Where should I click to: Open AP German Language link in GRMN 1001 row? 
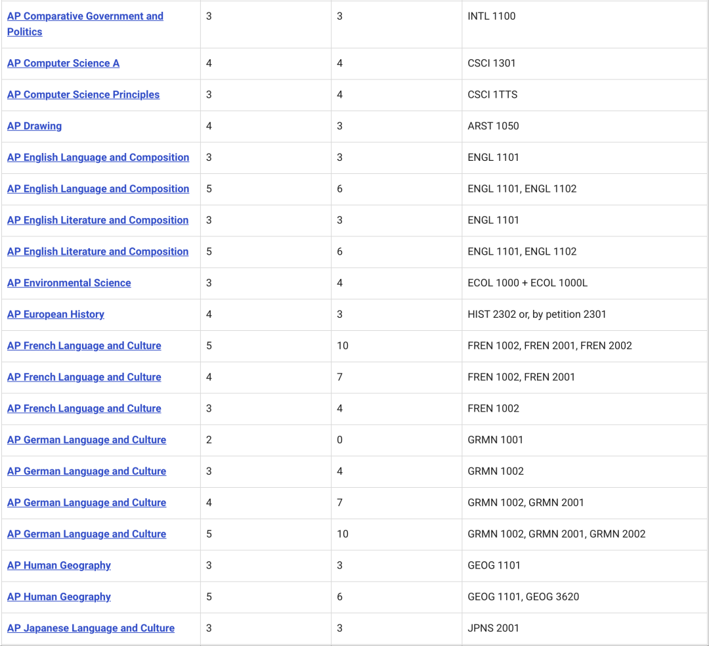pyautogui.click(x=87, y=440)
